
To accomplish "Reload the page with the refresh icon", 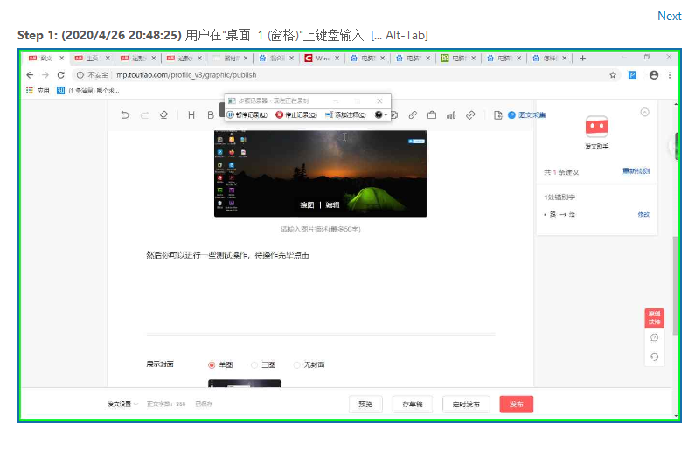I will click(60, 75).
